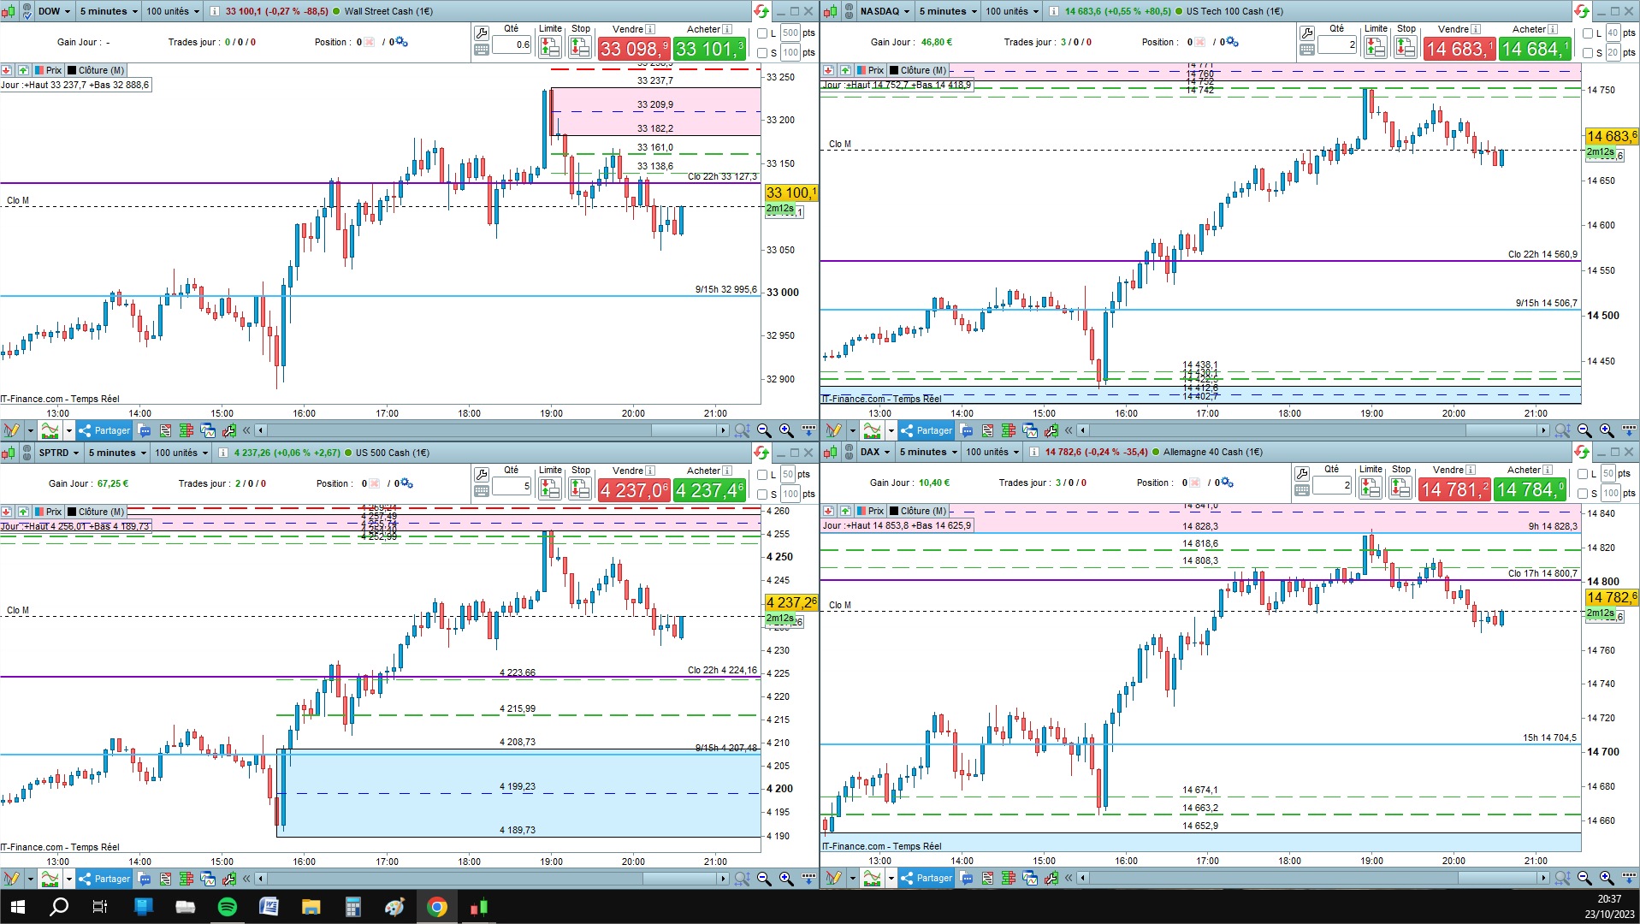This screenshot has height=924, width=1640.
Task: Click the Stop order icon in DAX panel
Action: [x=1400, y=488]
